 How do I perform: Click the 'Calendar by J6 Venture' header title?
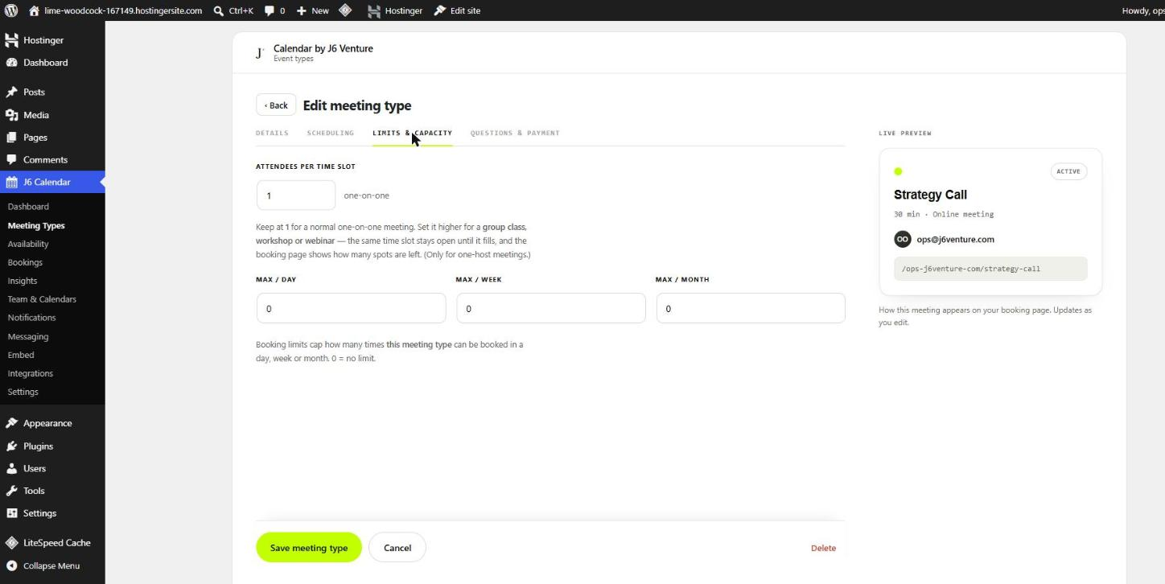click(323, 48)
